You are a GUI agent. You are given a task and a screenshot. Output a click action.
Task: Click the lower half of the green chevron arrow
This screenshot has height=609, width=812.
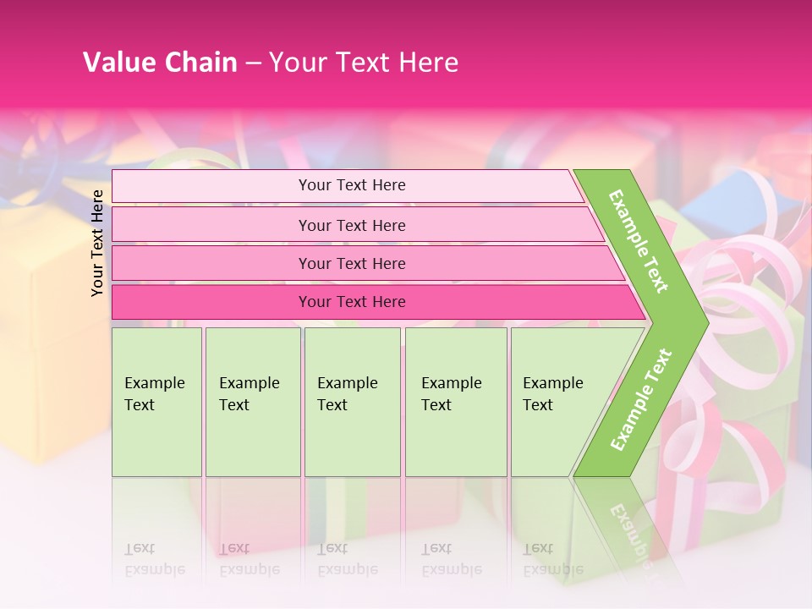(640, 398)
